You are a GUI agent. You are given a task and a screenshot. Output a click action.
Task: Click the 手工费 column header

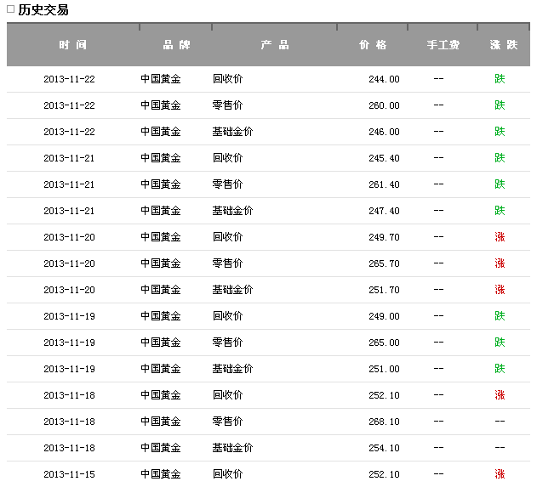point(443,45)
